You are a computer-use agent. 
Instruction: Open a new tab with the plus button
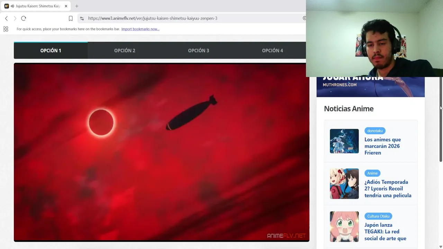pos(77,6)
